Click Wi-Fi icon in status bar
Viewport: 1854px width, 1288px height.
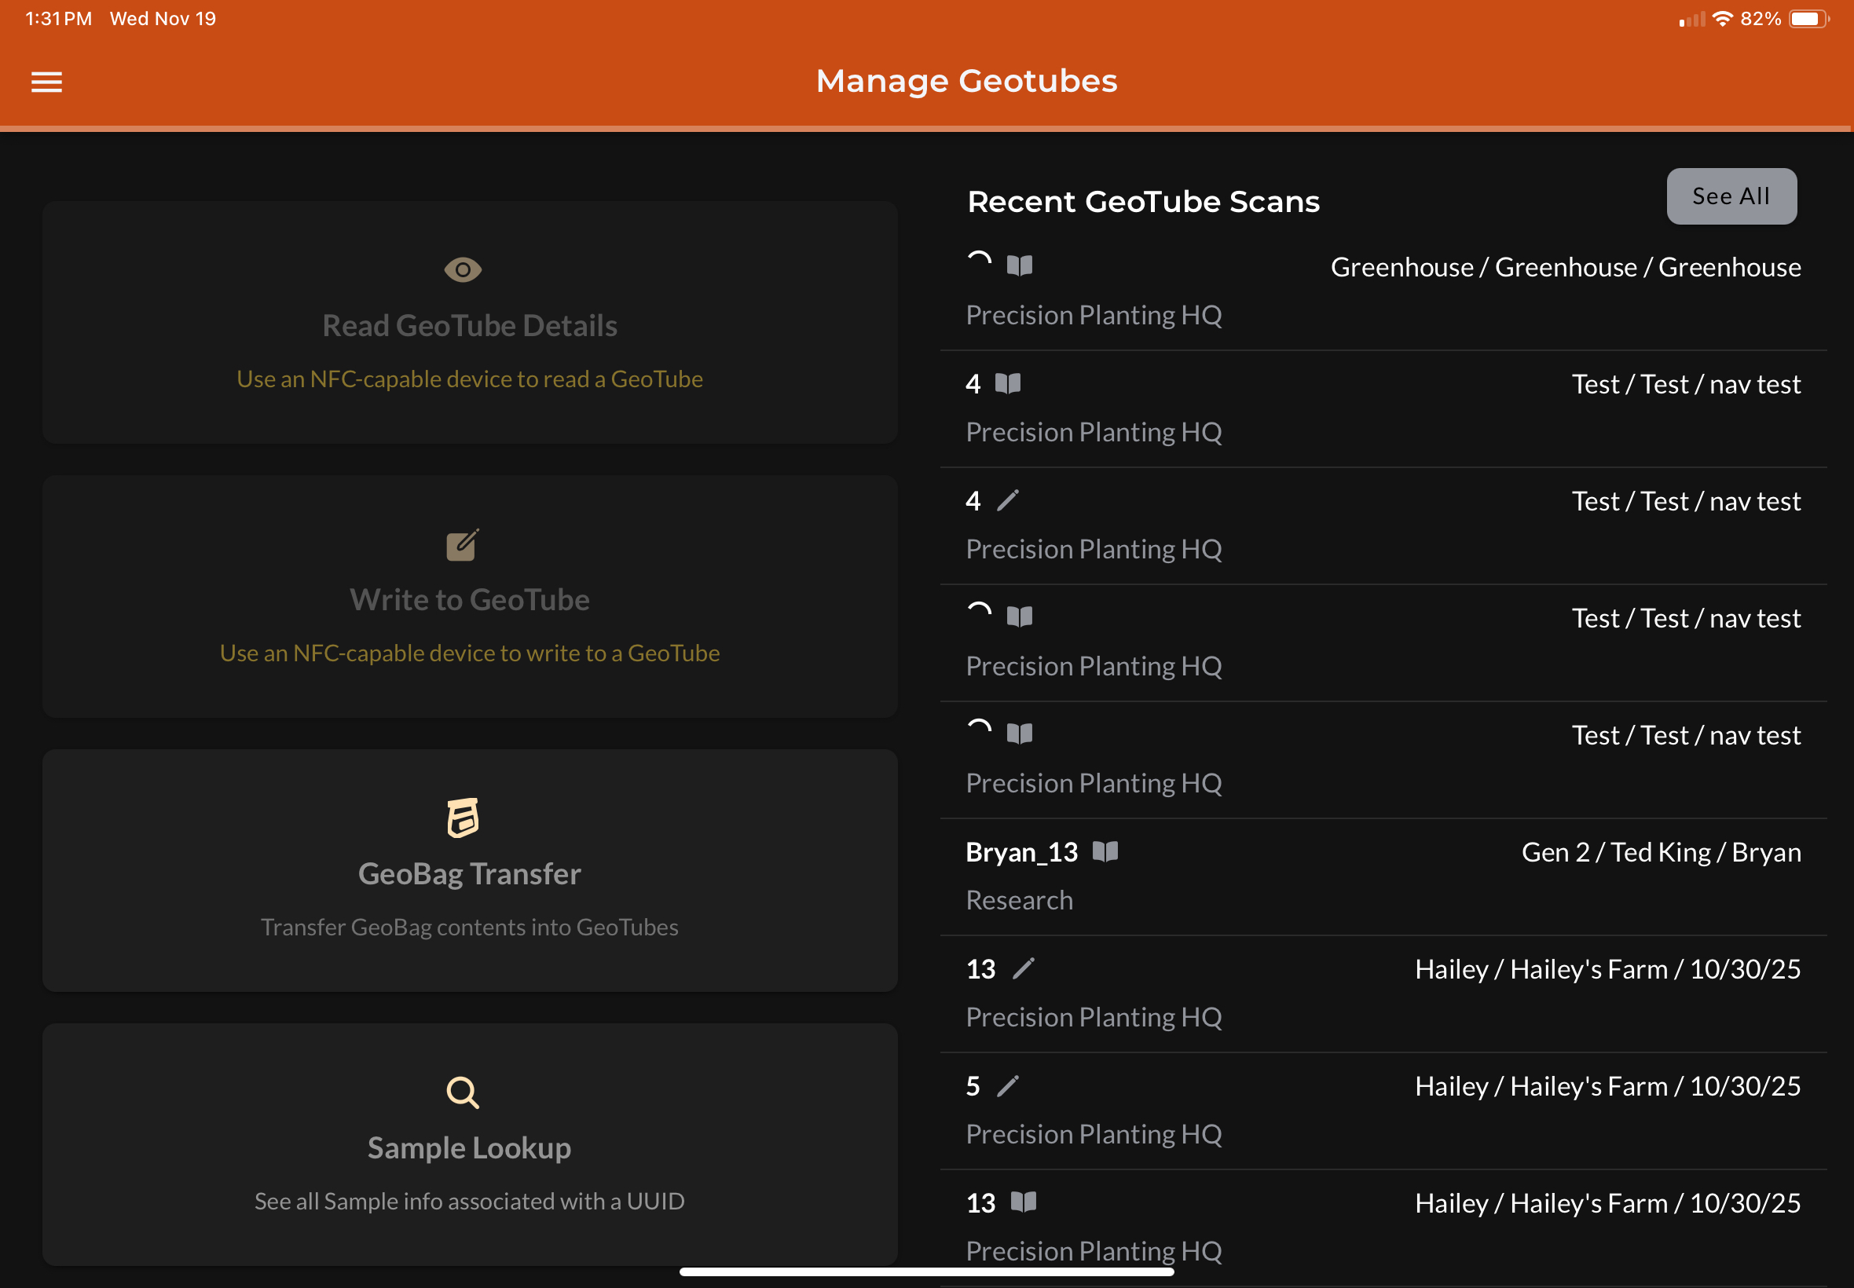tap(1723, 19)
